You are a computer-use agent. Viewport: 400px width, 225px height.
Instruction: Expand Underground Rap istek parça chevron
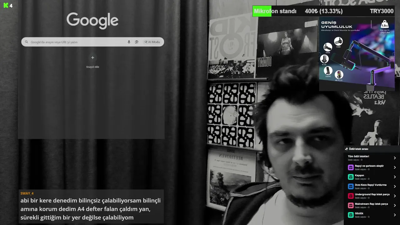coord(395,196)
